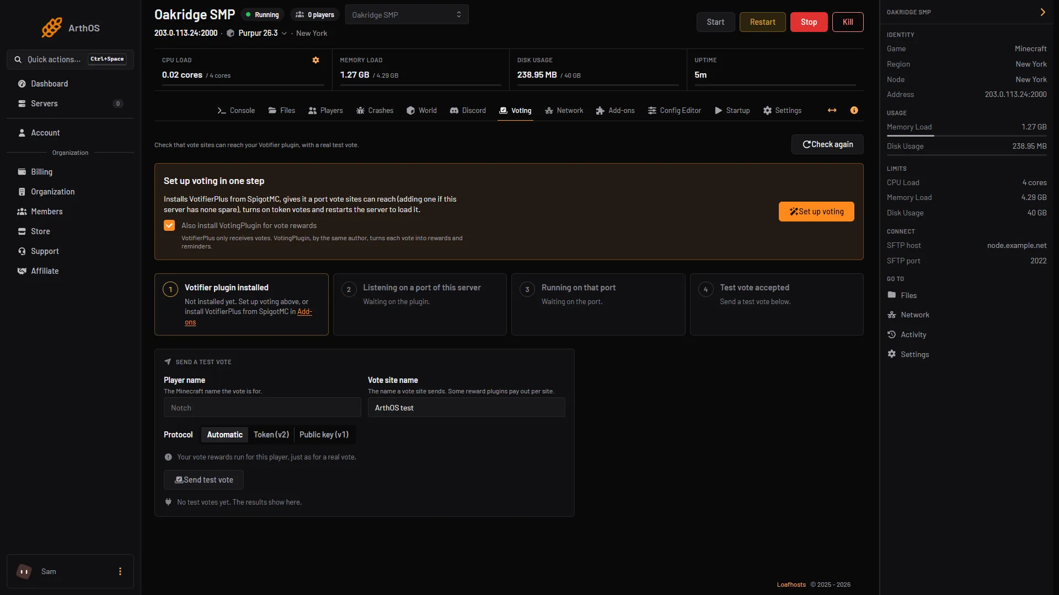Viewport: 1059px width, 595px height.
Task: Click the Kill server button
Action: click(x=848, y=22)
